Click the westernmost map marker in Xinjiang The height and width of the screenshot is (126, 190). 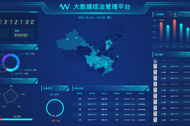[68, 39]
